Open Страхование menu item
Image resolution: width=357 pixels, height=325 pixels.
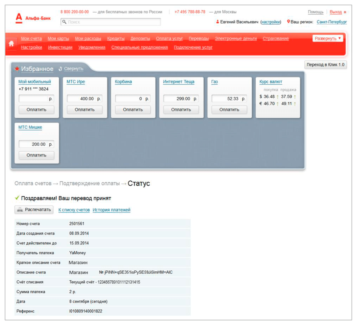(276, 39)
